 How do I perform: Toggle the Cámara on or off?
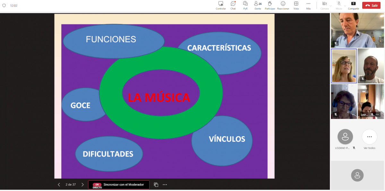tap(324, 4)
